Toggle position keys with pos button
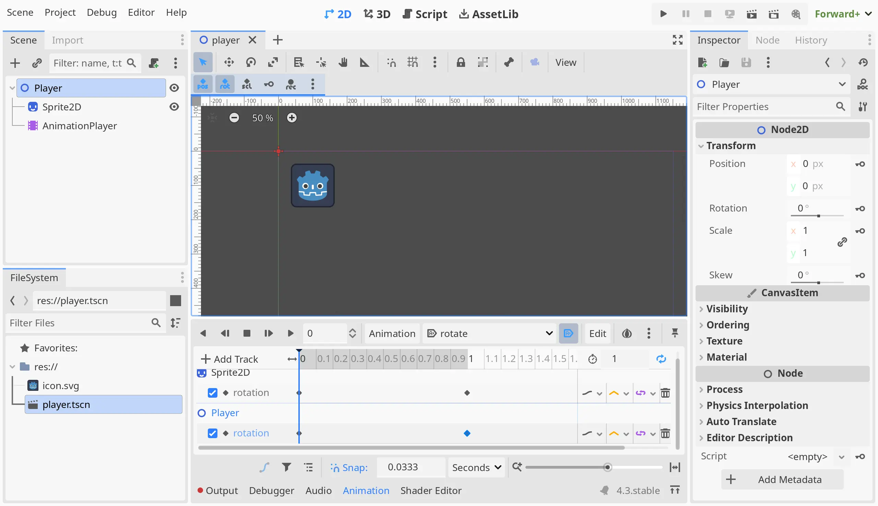This screenshot has width=878, height=506. click(203, 84)
